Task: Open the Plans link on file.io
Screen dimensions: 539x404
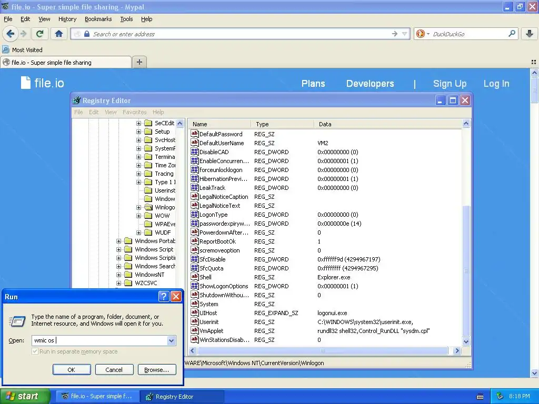Action: pos(313,84)
